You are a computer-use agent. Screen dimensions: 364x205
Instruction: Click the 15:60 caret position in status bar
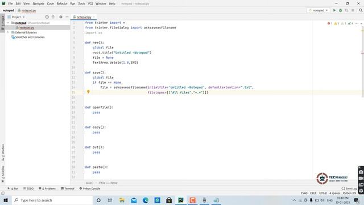click(304, 193)
